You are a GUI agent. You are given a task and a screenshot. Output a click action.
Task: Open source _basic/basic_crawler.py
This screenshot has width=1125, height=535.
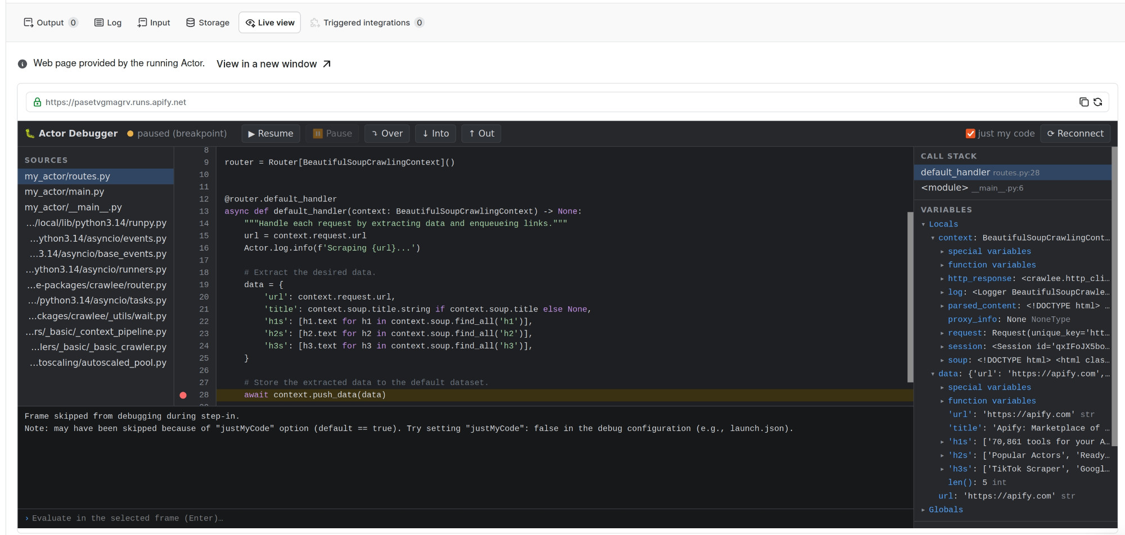pyautogui.click(x=96, y=347)
